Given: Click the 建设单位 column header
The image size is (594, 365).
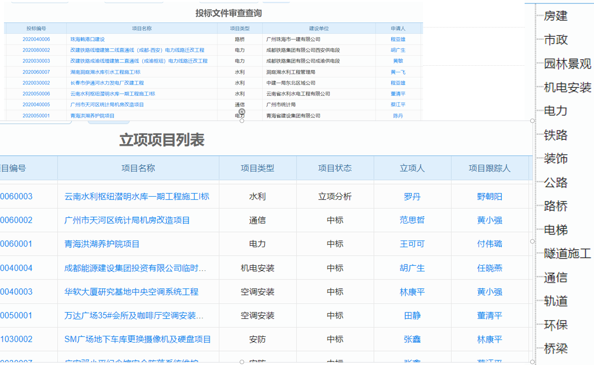Looking at the screenshot, I should click(319, 29).
